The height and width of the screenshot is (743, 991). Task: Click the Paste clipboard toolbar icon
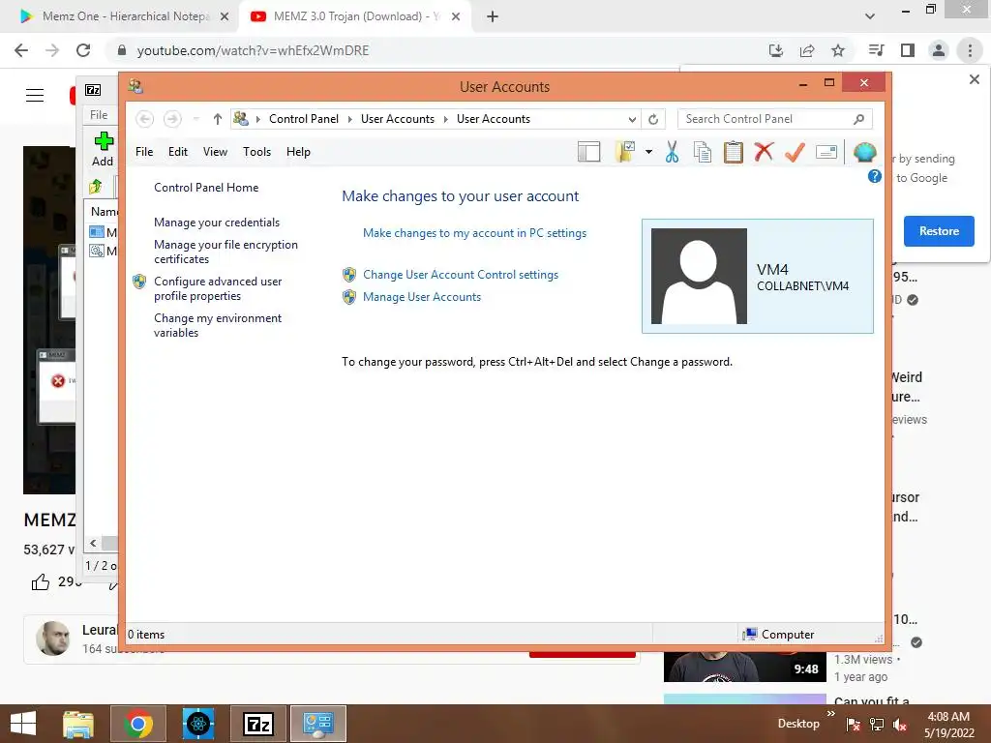click(734, 152)
